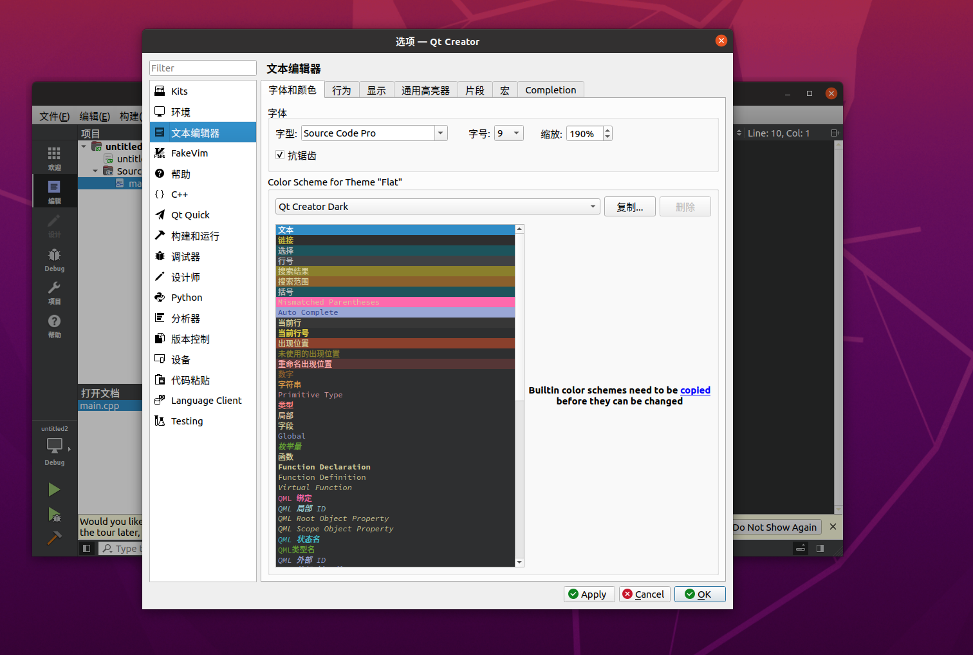The image size is (973, 655).
Task: Open the 编辑(E) menu in main window
Action: tap(95, 116)
